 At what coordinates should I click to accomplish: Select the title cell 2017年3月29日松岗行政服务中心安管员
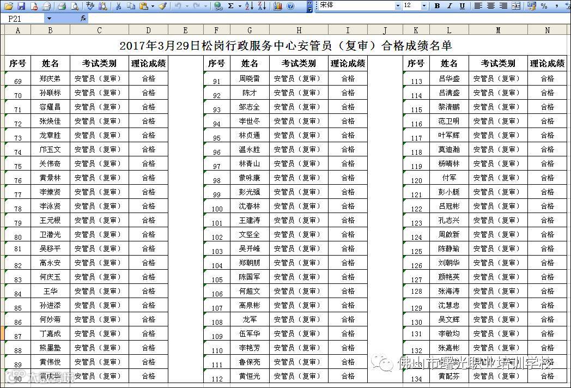tap(286, 46)
